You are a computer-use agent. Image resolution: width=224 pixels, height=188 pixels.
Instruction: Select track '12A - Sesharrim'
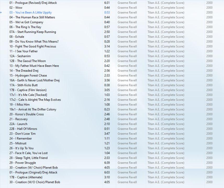coord(20,56)
